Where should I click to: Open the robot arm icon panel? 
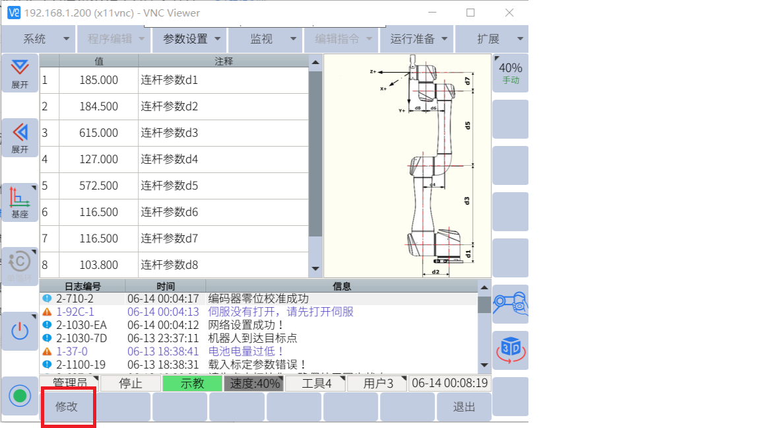point(511,304)
